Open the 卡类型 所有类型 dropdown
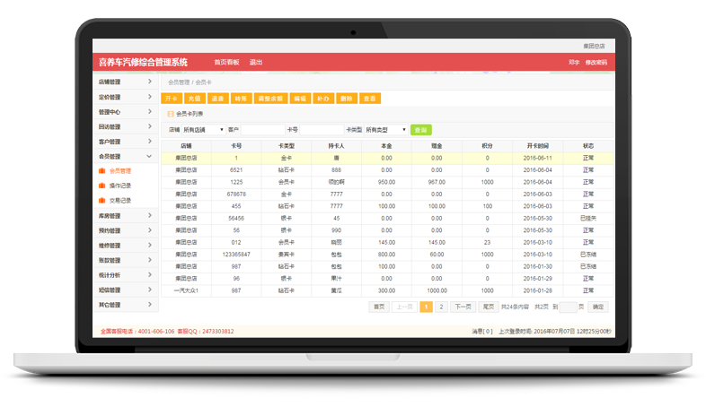 tap(385, 130)
